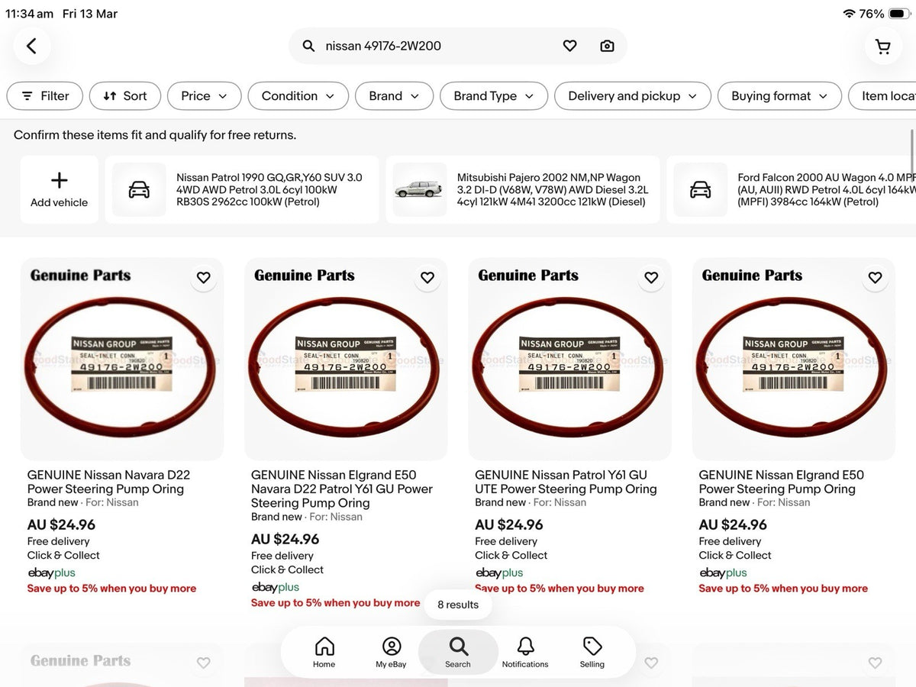Watchlist the Navara D22 Power Steering Oring
Screen dimensions: 916x687
tap(203, 278)
